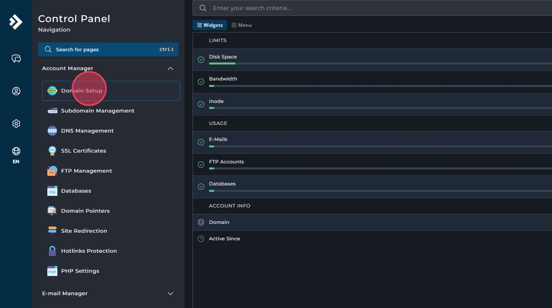Click the Disk Space widget label

[223, 57]
